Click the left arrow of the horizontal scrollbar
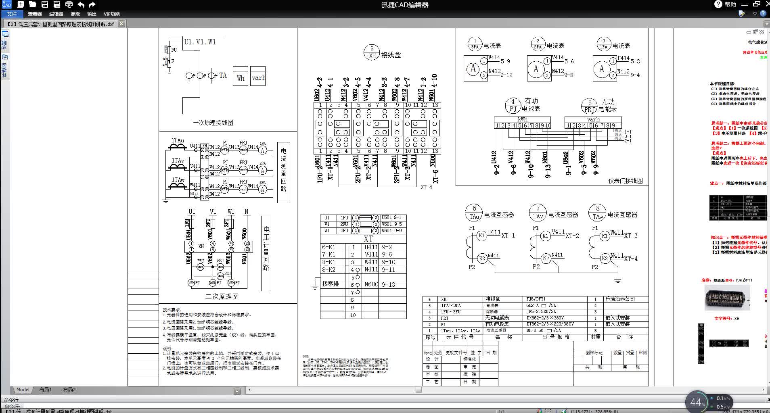Image resolution: width=770 pixels, height=413 pixels. click(249, 390)
